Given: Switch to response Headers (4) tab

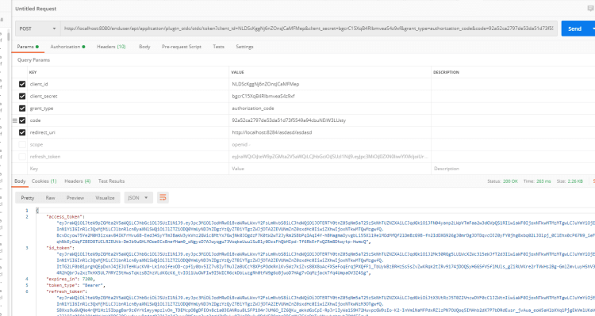Looking at the screenshot, I should [x=78, y=181].
